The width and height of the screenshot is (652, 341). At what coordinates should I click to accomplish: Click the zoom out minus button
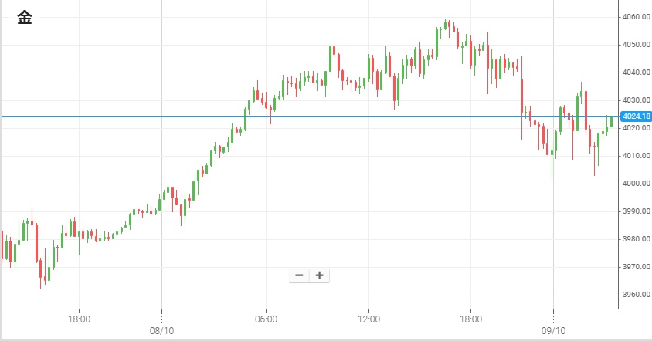pos(299,275)
